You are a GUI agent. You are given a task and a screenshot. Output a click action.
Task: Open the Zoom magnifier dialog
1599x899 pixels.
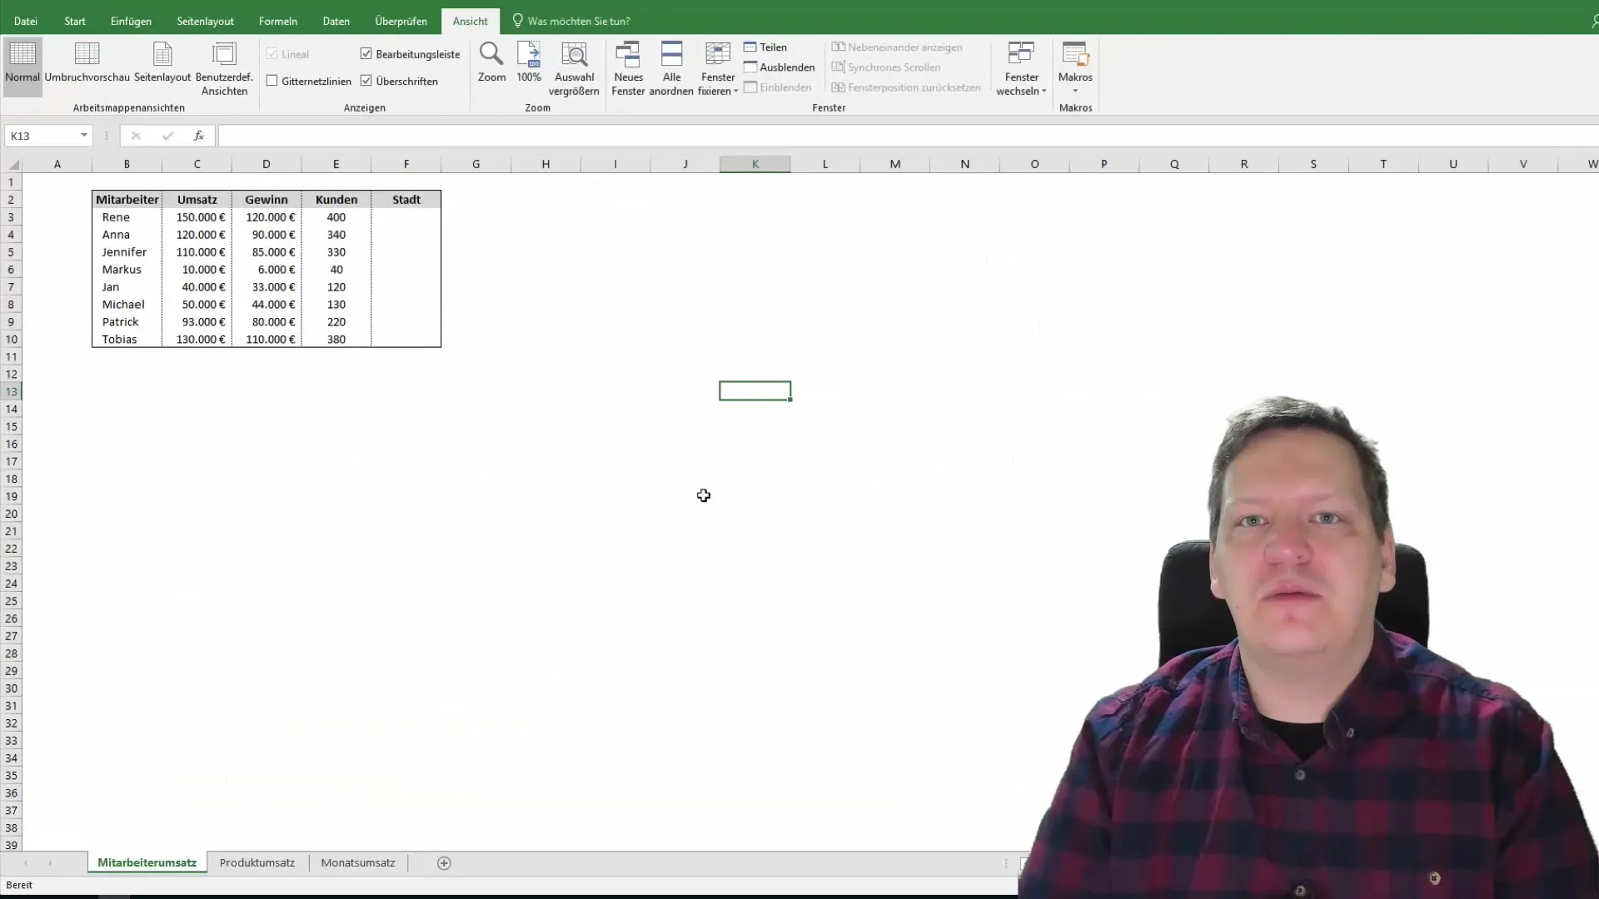click(491, 63)
